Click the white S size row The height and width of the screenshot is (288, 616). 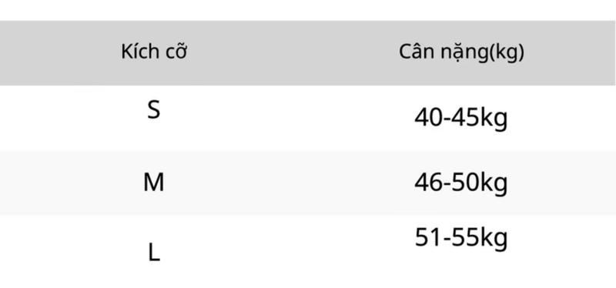pos(307,118)
